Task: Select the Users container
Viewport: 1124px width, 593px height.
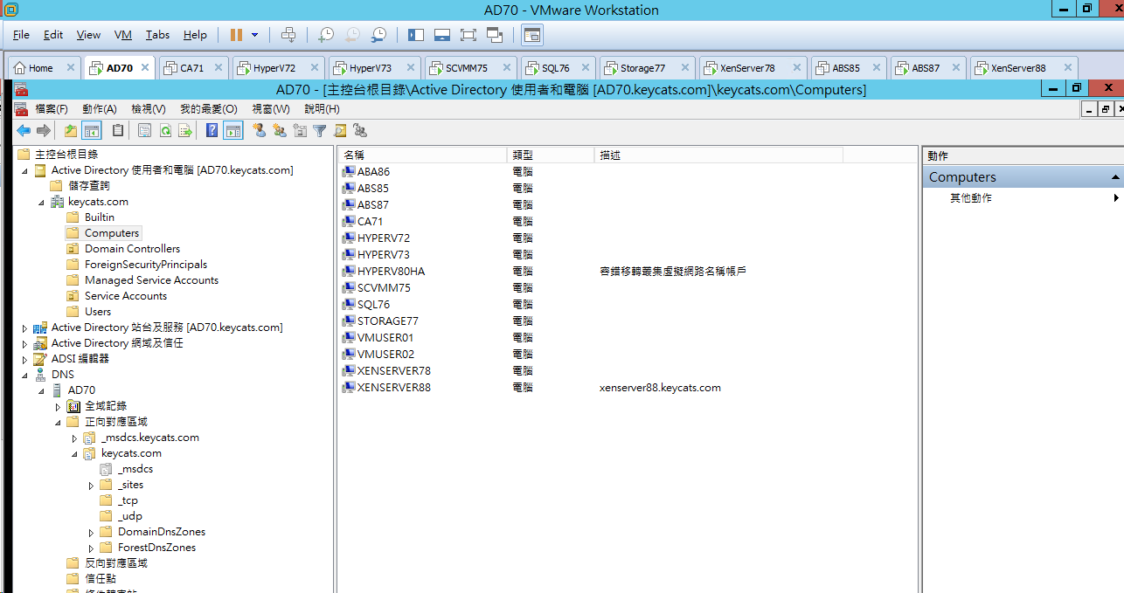Action: [x=98, y=312]
